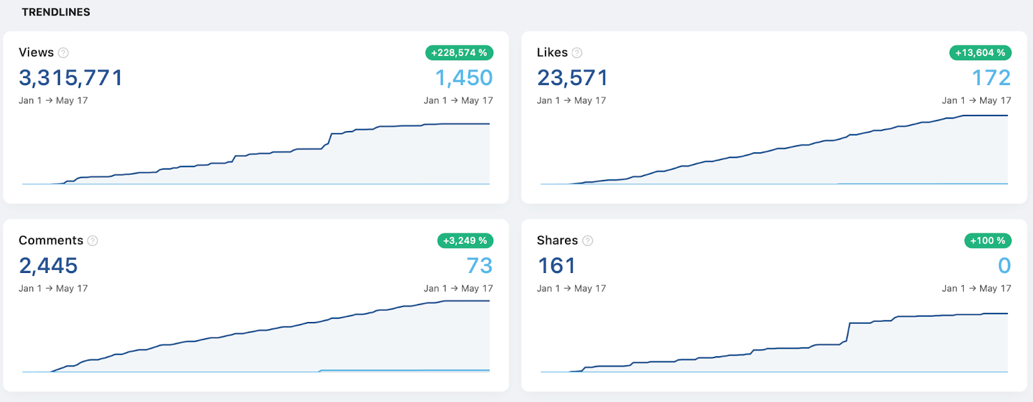This screenshot has width=1033, height=402.
Task: Select the 172 comparison likes value
Action: (x=992, y=78)
